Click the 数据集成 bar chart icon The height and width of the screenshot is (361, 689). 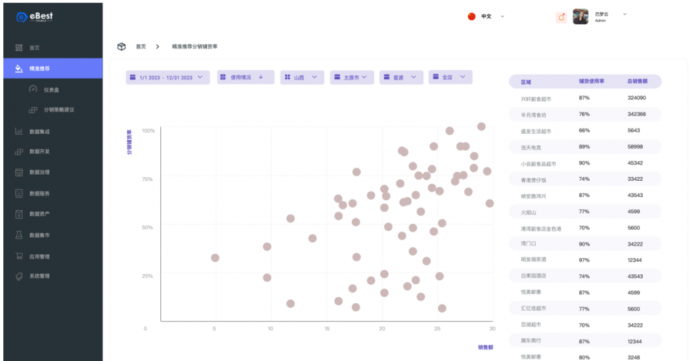19,131
